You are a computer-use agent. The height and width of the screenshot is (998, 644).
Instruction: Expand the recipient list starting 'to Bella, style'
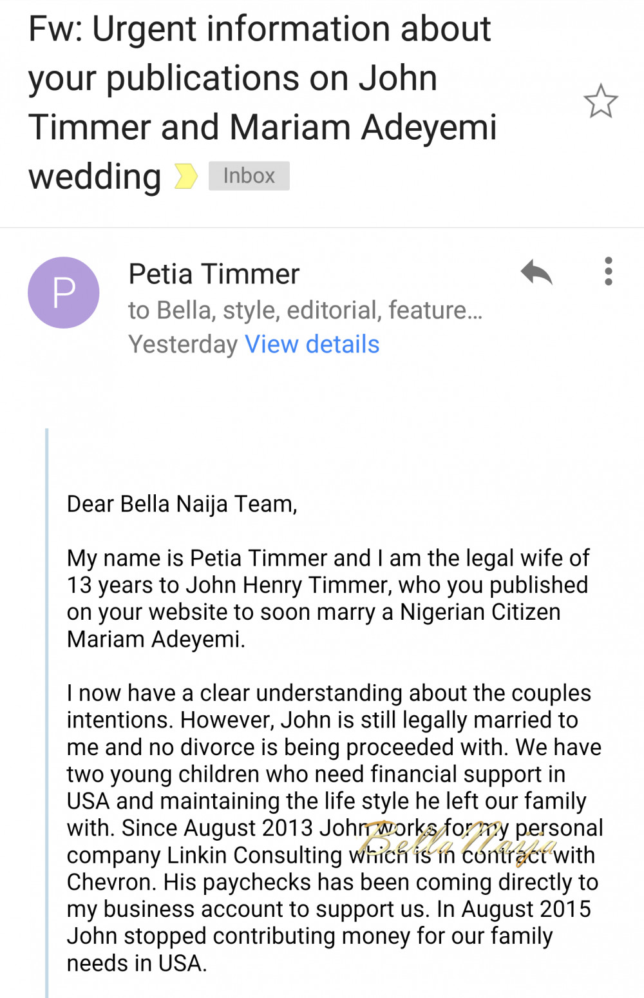coord(305,310)
